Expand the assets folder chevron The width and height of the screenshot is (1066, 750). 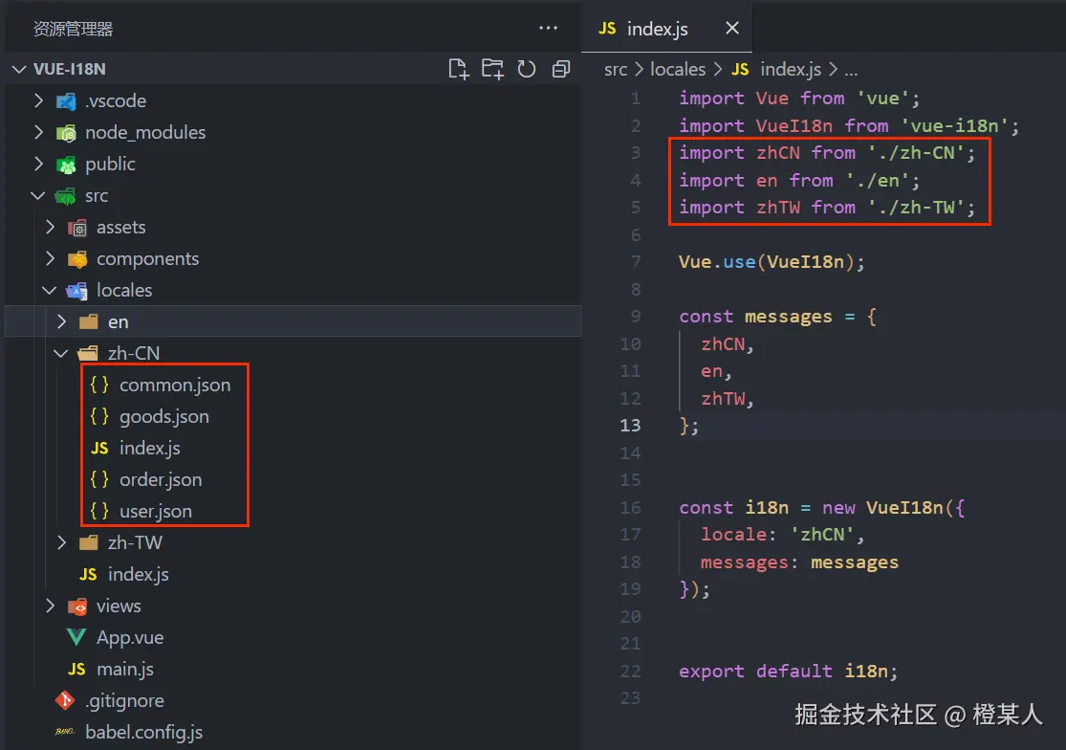tap(50, 227)
